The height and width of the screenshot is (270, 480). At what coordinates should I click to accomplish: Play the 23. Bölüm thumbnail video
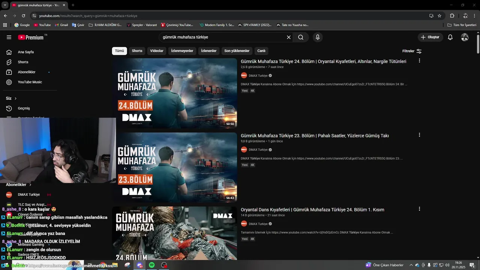(x=175, y=168)
